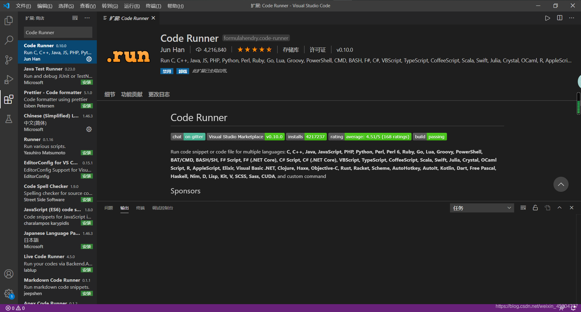581x312 pixels.
Task: Click the .run extension logo
Action: [x=128, y=56]
